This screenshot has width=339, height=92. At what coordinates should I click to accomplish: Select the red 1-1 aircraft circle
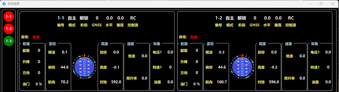(x=9, y=16)
